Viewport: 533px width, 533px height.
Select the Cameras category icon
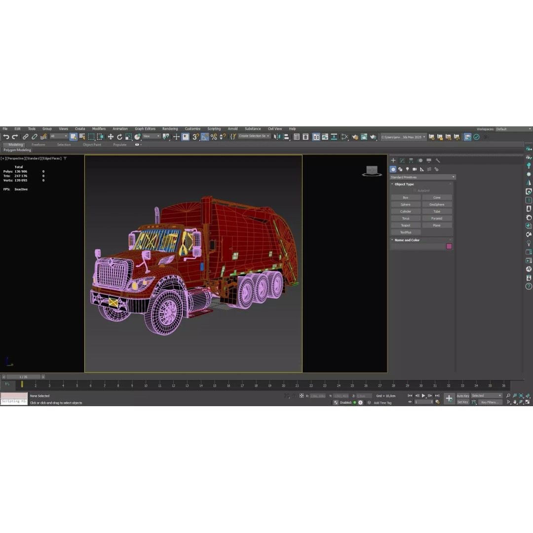(415, 169)
